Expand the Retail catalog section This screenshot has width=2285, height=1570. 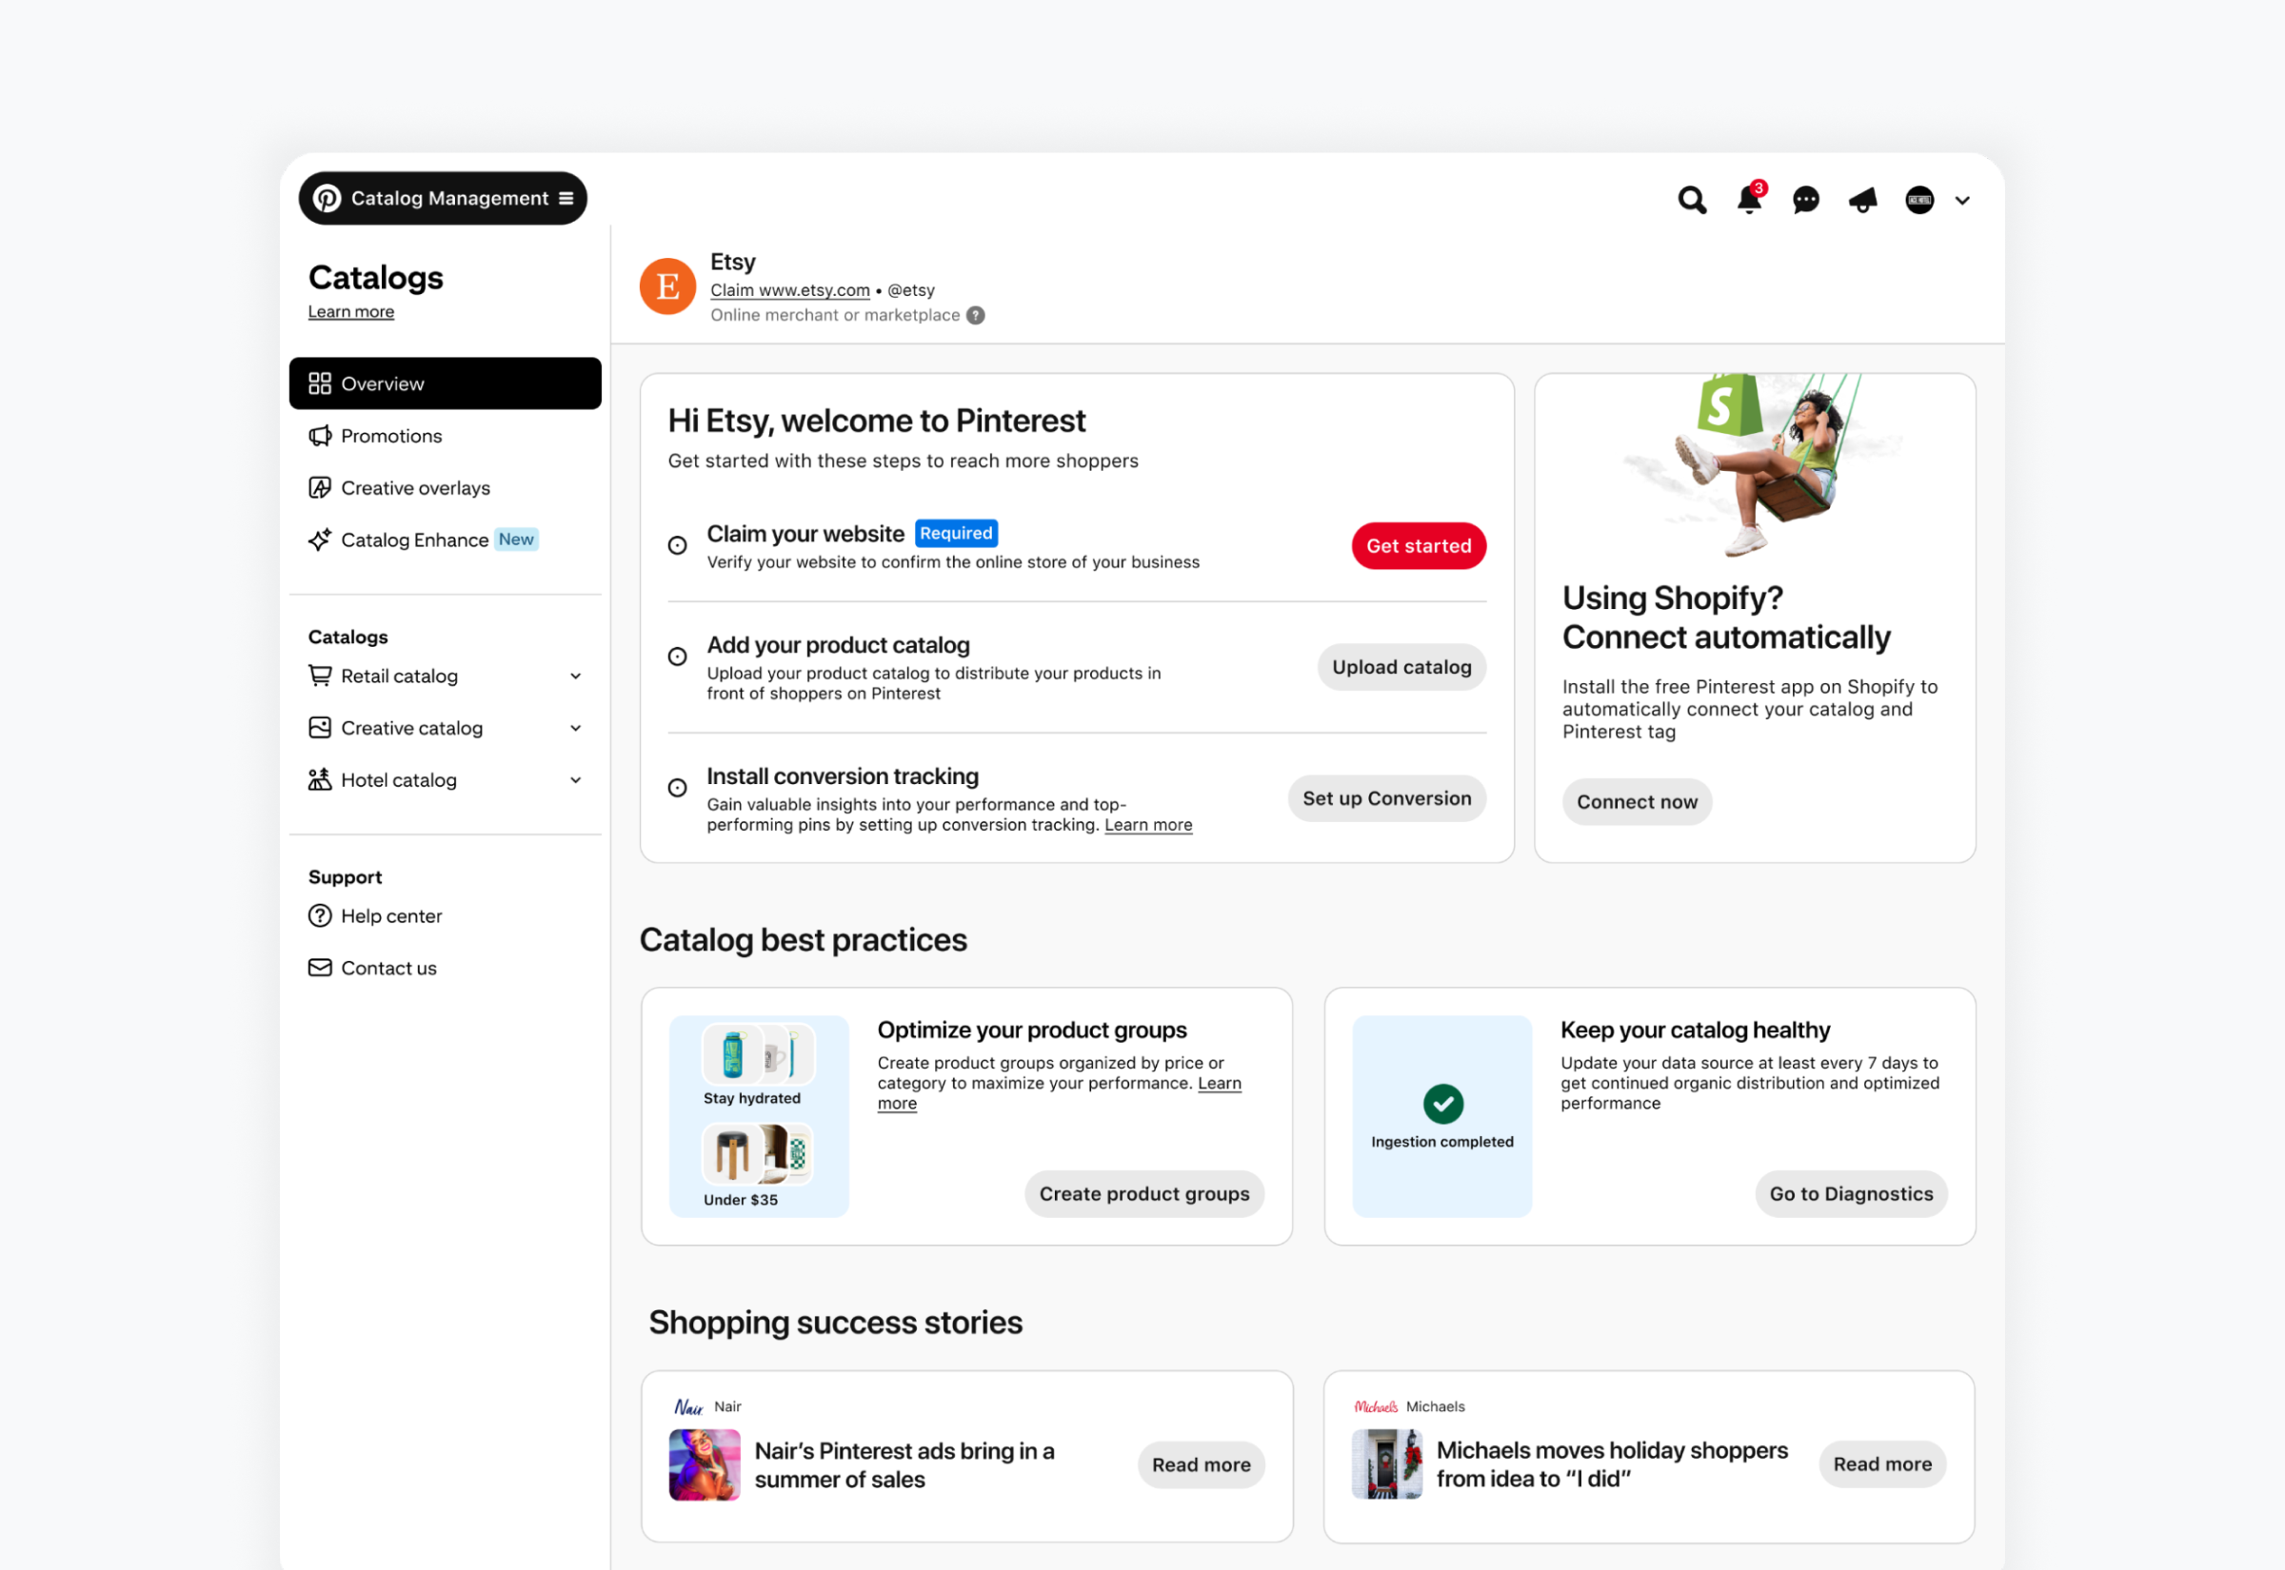(x=576, y=676)
